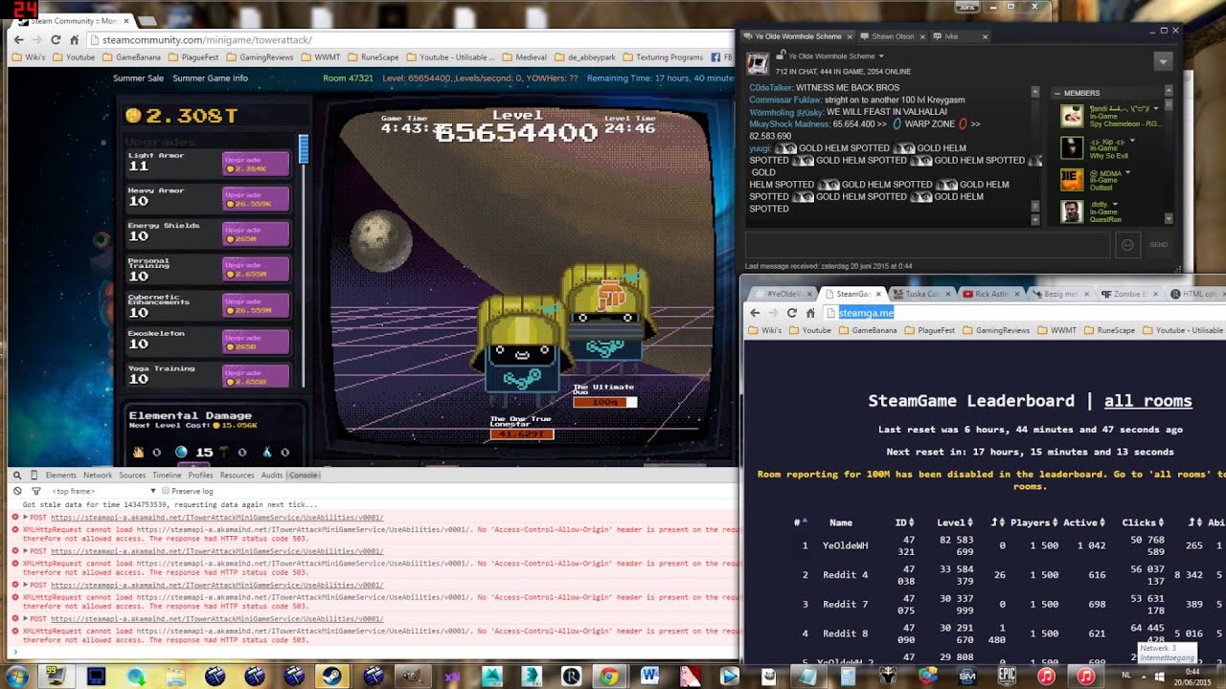Open the emoticon picker in Steam chat

click(x=1127, y=245)
